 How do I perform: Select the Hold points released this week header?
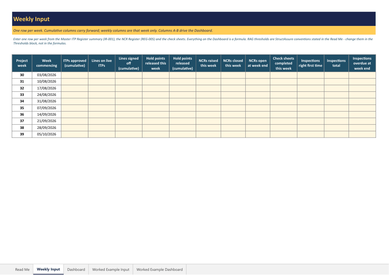pos(156,63)
